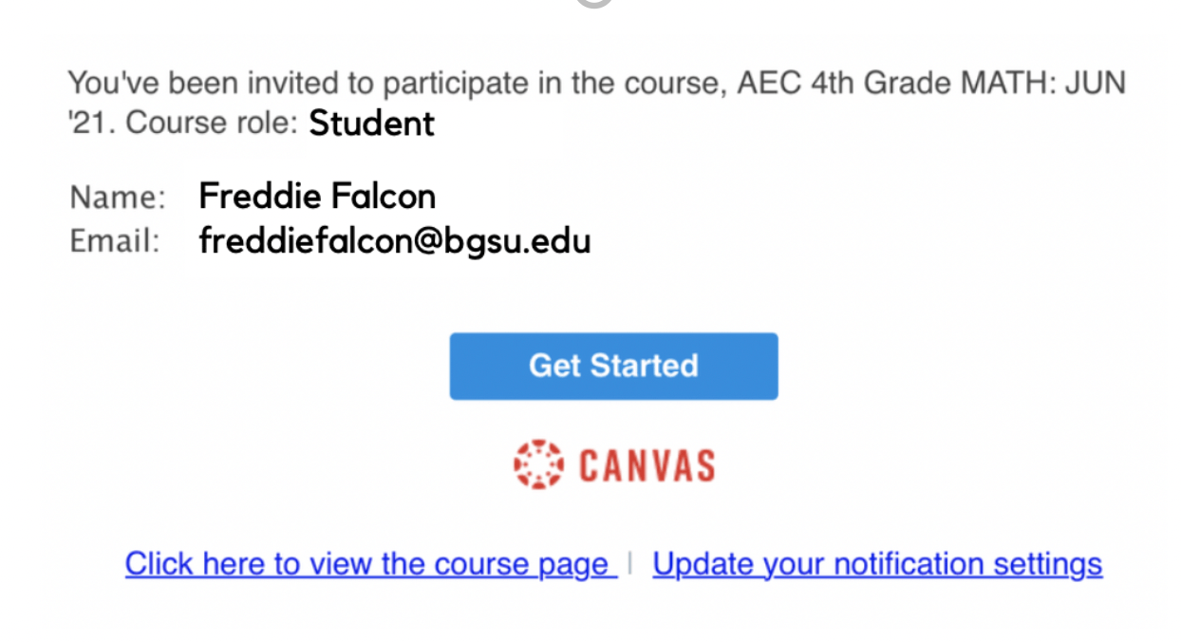Open the "Click here to view the course page" link
The width and height of the screenshot is (1181, 642).
[370, 564]
